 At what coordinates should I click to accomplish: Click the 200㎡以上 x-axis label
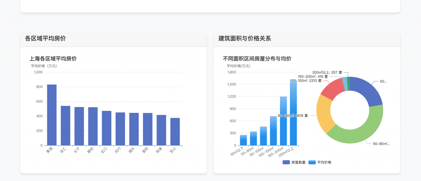(x=287, y=152)
